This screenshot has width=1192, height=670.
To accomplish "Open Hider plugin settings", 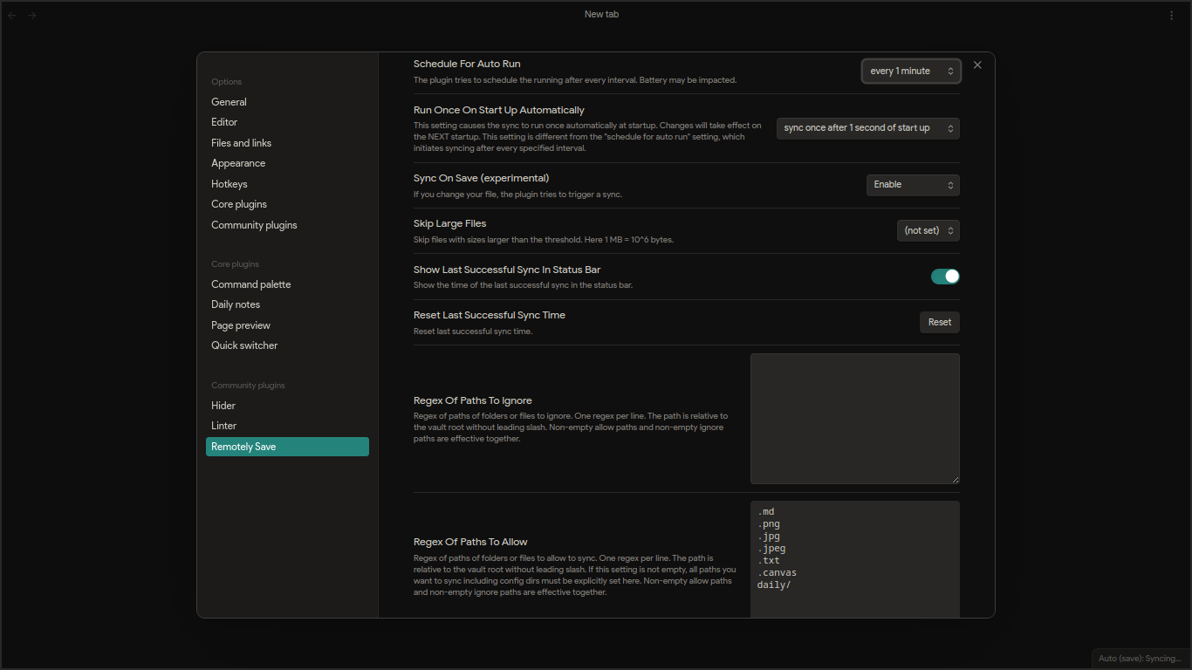I will (287, 406).
